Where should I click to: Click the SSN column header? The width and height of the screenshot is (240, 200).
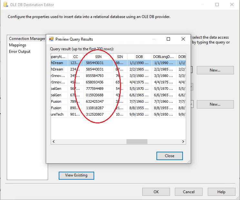click(98, 57)
